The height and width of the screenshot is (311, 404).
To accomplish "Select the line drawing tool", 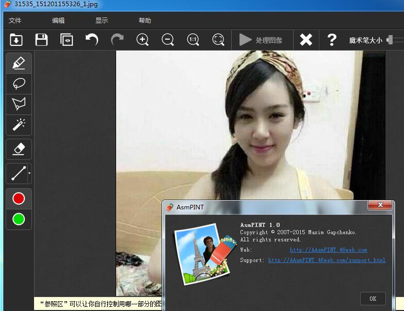I will 17,173.
